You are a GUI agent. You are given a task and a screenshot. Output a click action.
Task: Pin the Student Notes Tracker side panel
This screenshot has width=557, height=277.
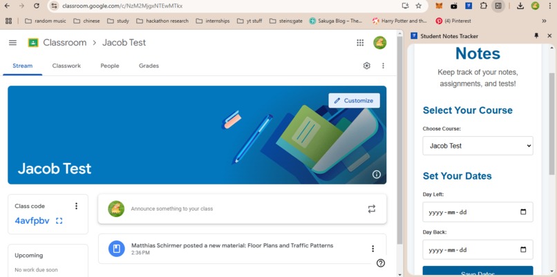point(536,36)
